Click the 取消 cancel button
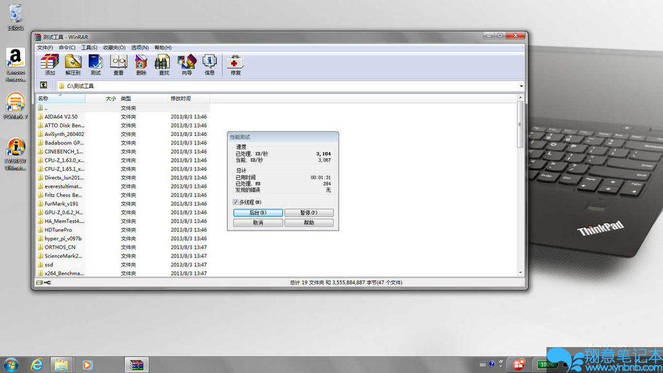Viewport: 663px width, 373px height. pos(258,223)
